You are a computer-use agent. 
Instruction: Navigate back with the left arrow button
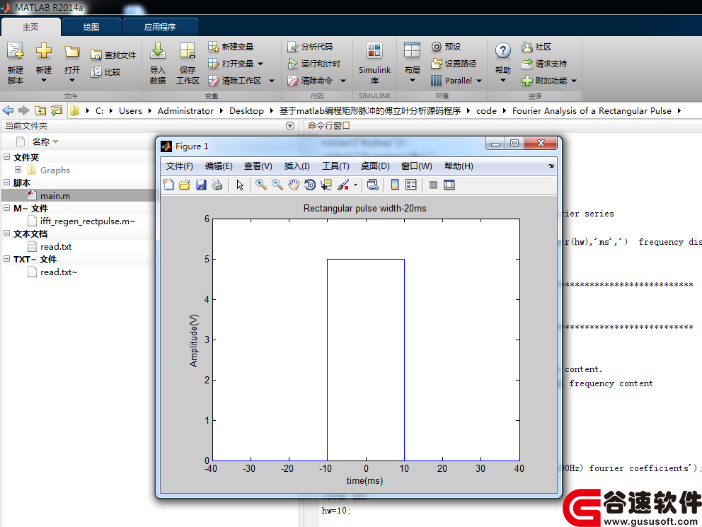pos(8,110)
